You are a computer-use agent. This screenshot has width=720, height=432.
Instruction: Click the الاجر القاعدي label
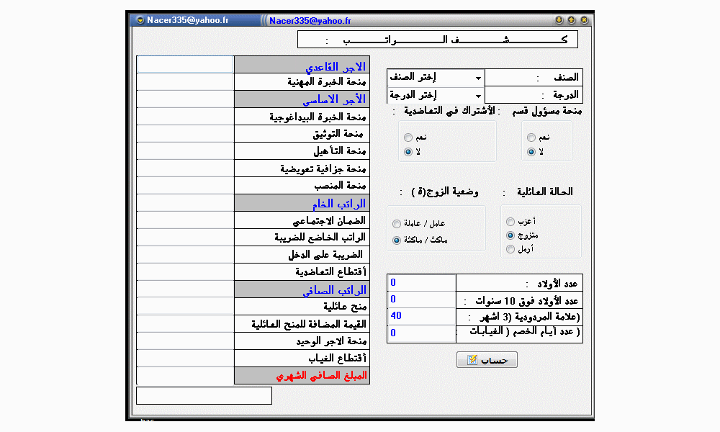click(336, 66)
